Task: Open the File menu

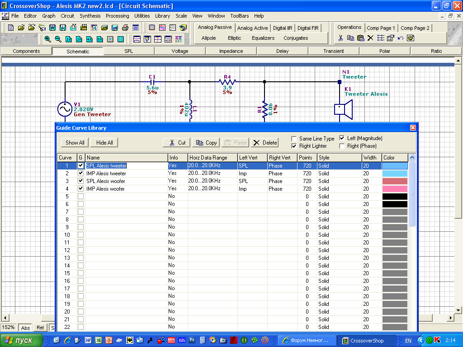Action: point(15,16)
